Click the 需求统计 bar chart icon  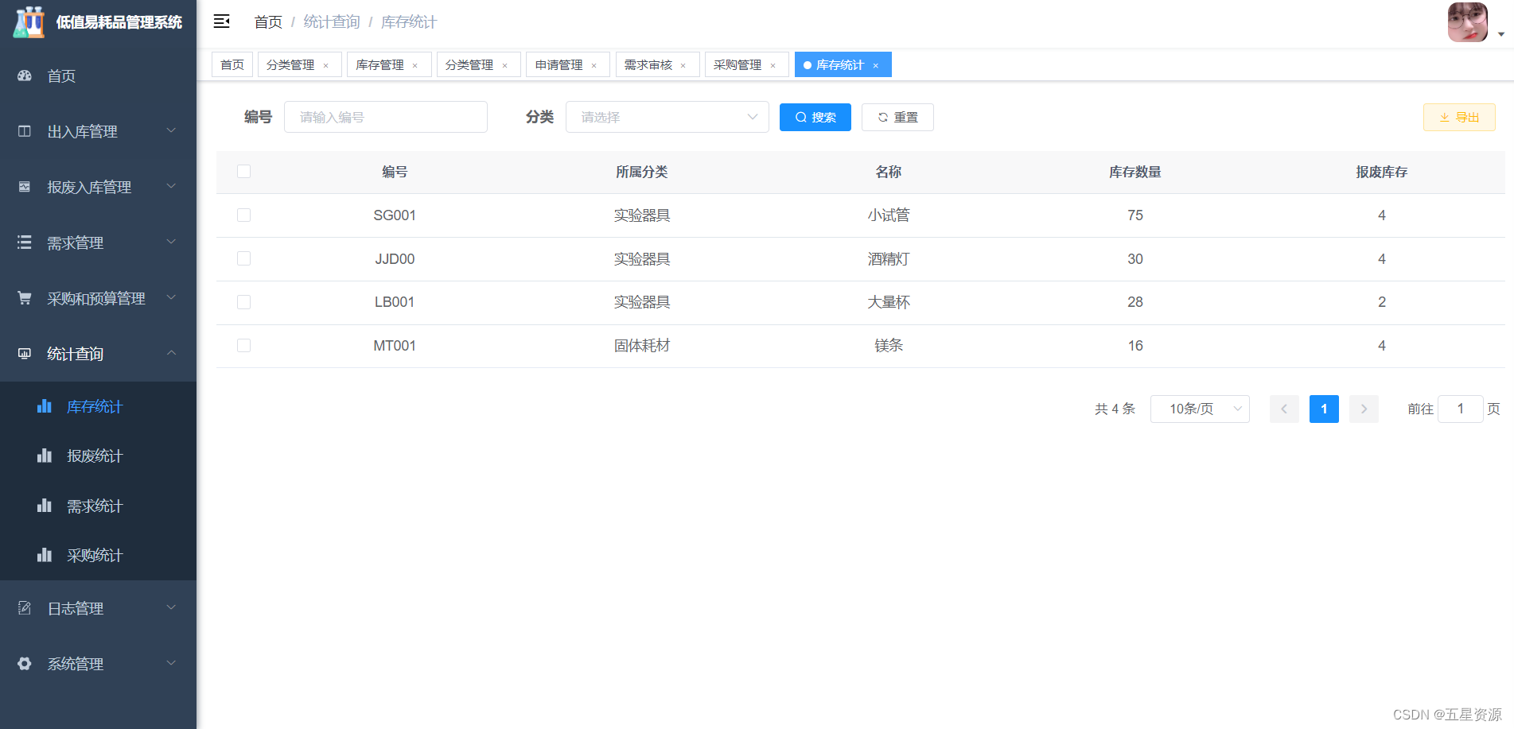click(45, 506)
